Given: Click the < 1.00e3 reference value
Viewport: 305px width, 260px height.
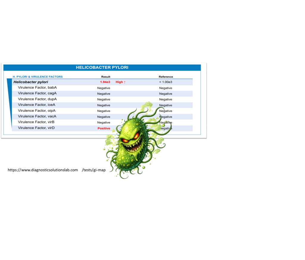Looking at the screenshot, I should [x=166, y=82].
